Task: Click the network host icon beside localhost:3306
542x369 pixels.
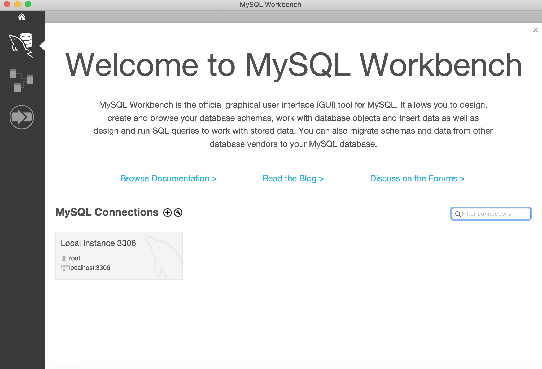Action: coord(64,268)
